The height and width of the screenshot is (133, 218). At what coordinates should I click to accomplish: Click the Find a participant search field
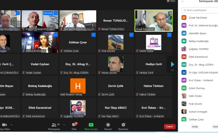(x=201, y=10)
